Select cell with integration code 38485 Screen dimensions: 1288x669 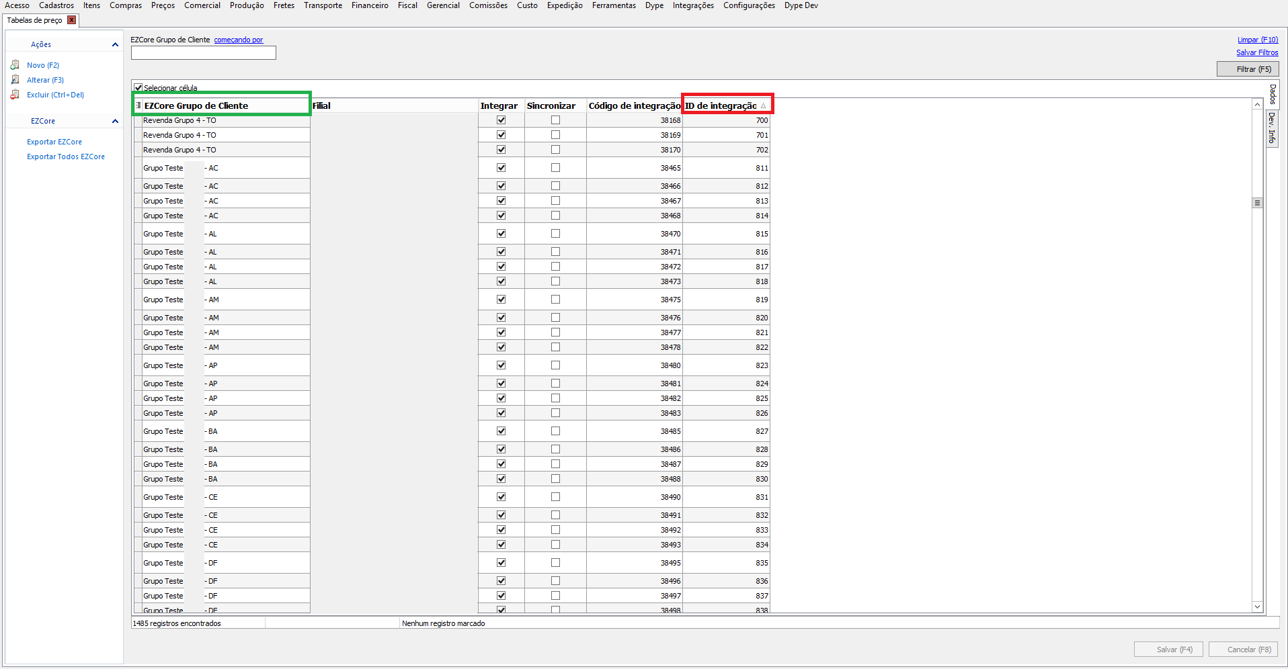coord(635,431)
